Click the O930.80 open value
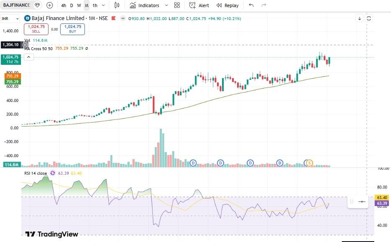This screenshot has width=391, height=242. tap(136, 18)
